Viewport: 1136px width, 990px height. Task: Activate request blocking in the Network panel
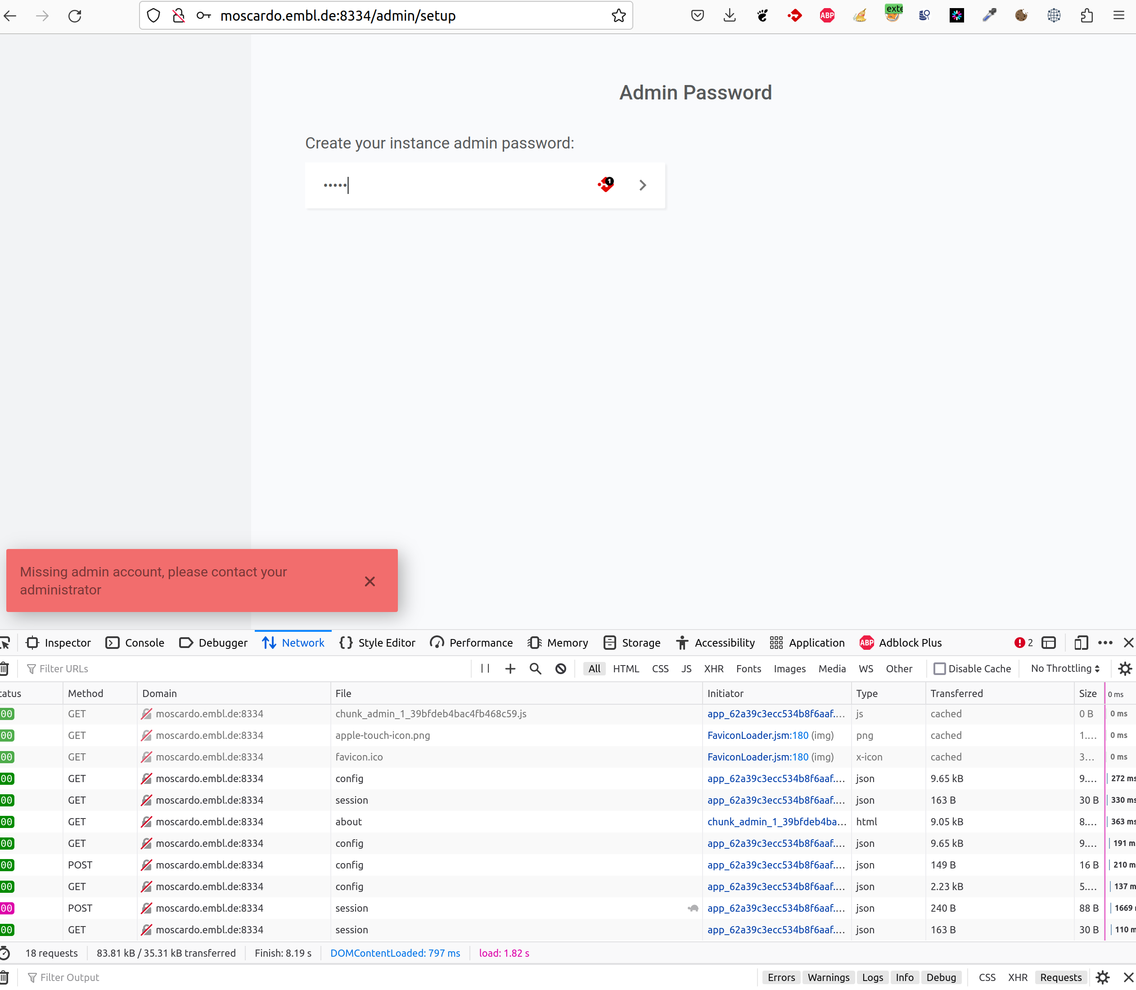coord(560,668)
